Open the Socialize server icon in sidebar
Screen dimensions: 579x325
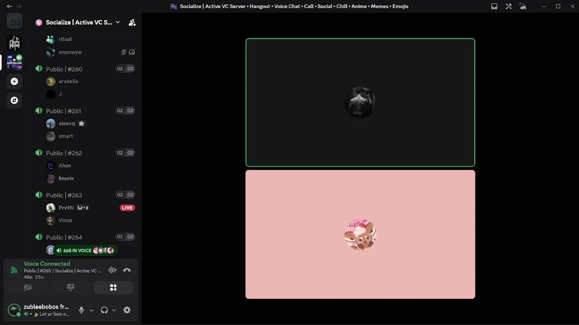pos(14,62)
